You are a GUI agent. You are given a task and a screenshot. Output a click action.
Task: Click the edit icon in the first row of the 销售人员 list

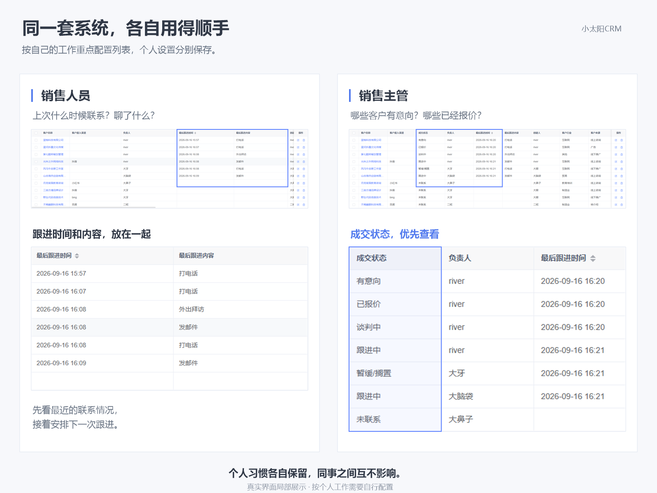click(x=298, y=140)
